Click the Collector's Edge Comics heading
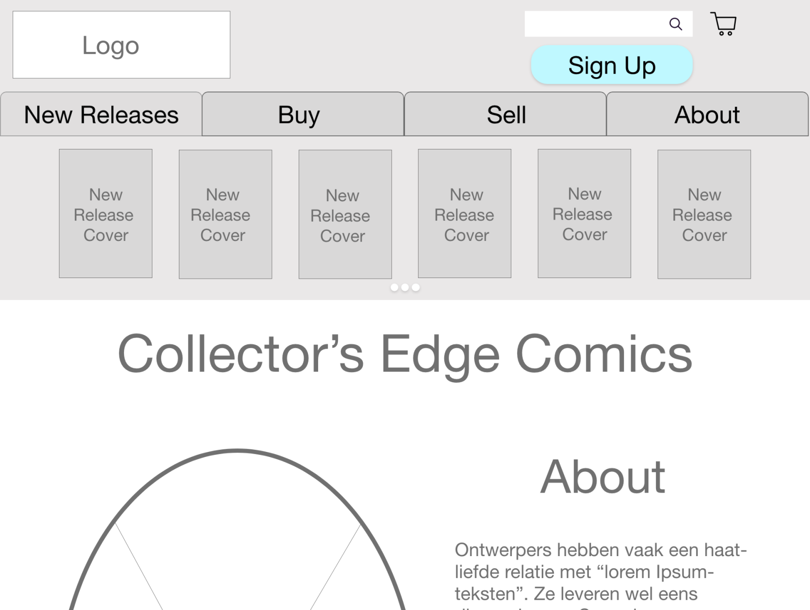The width and height of the screenshot is (810, 610). tap(405, 354)
